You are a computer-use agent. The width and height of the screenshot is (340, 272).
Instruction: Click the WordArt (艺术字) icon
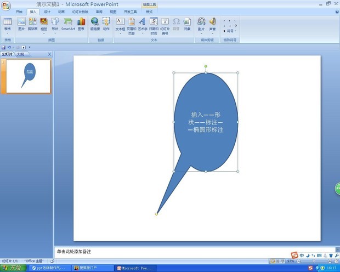(x=143, y=24)
